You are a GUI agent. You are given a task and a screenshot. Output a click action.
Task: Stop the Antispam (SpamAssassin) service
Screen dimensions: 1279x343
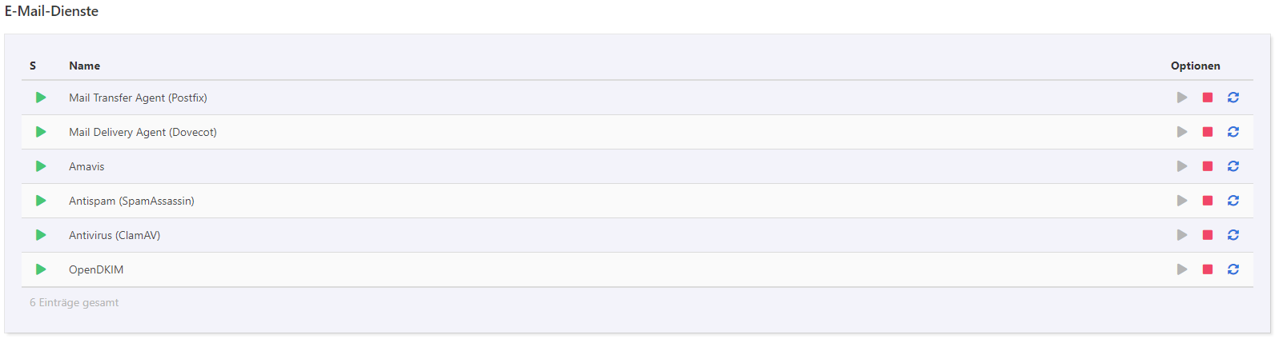[x=1208, y=201]
